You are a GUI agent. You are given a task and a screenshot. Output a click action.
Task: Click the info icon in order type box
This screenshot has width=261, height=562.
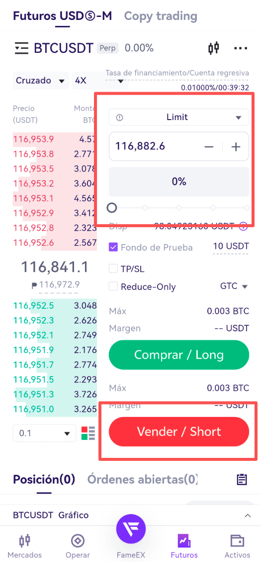tap(120, 118)
